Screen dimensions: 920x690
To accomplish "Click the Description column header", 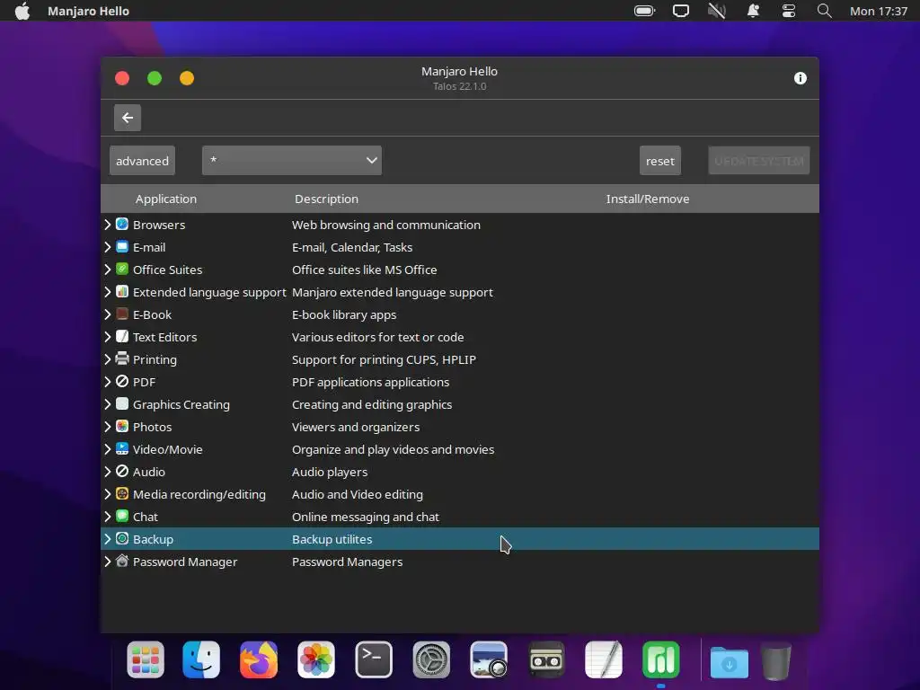I will [x=326, y=199].
